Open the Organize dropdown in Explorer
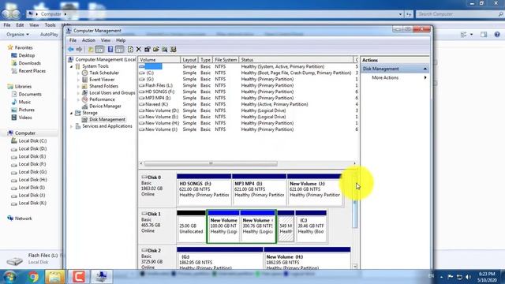Screen dimensions: 505x284 coord(17,34)
